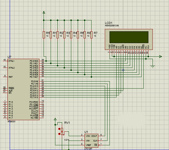Select the LTC1297 U1 chip

point(91,141)
